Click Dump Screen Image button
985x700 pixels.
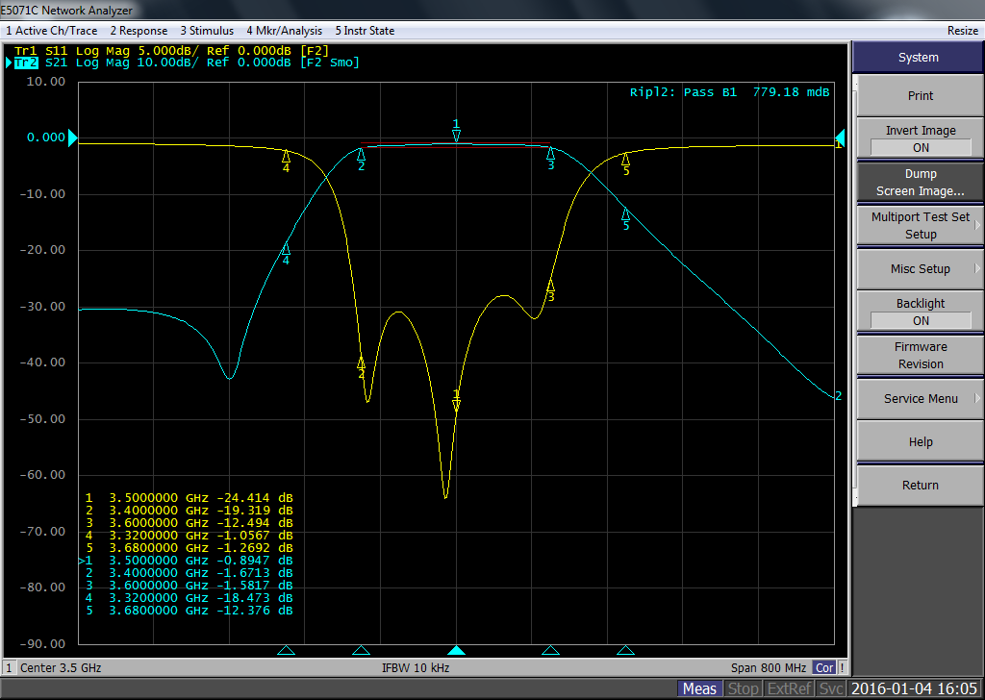tap(920, 183)
